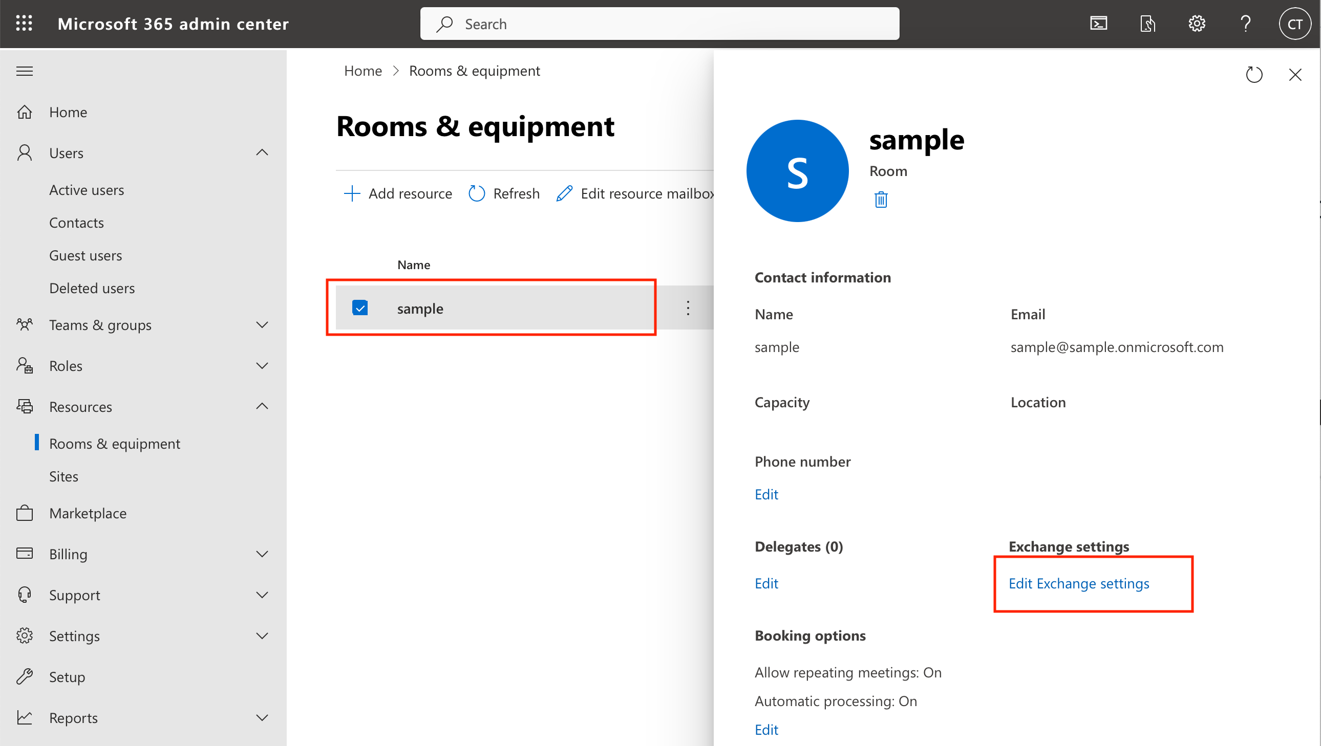The width and height of the screenshot is (1321, 746).
Task: Go to Home in the breadcrumb
Action: (363, 70)
